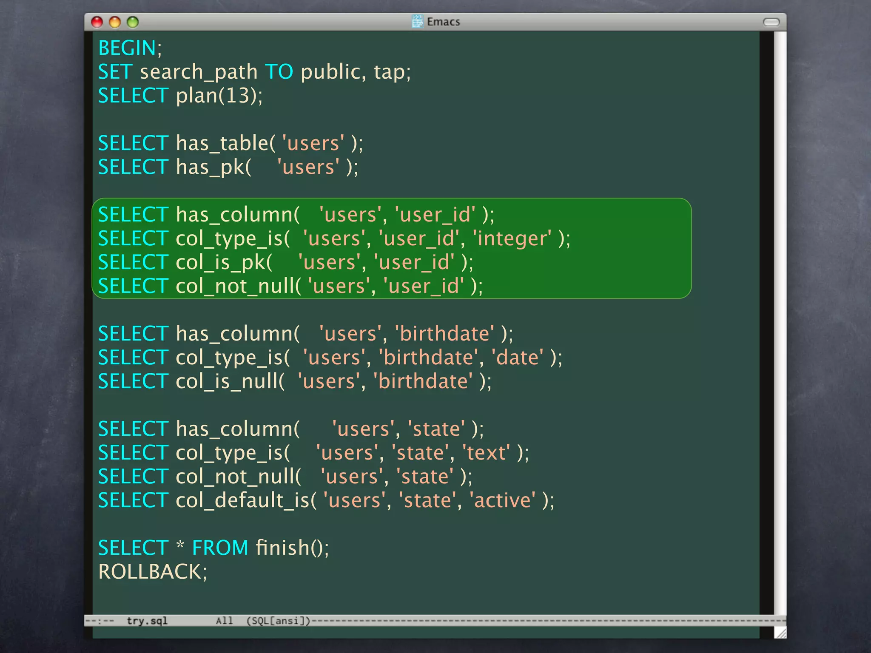The height and width of the screenshot is (653, 871).
Task: Click the --:-- status flags in mode line
Action: [x=100, y=621]
